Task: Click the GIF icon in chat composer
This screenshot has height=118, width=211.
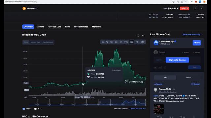Action: pyautogui.click(x=160, y=67)
